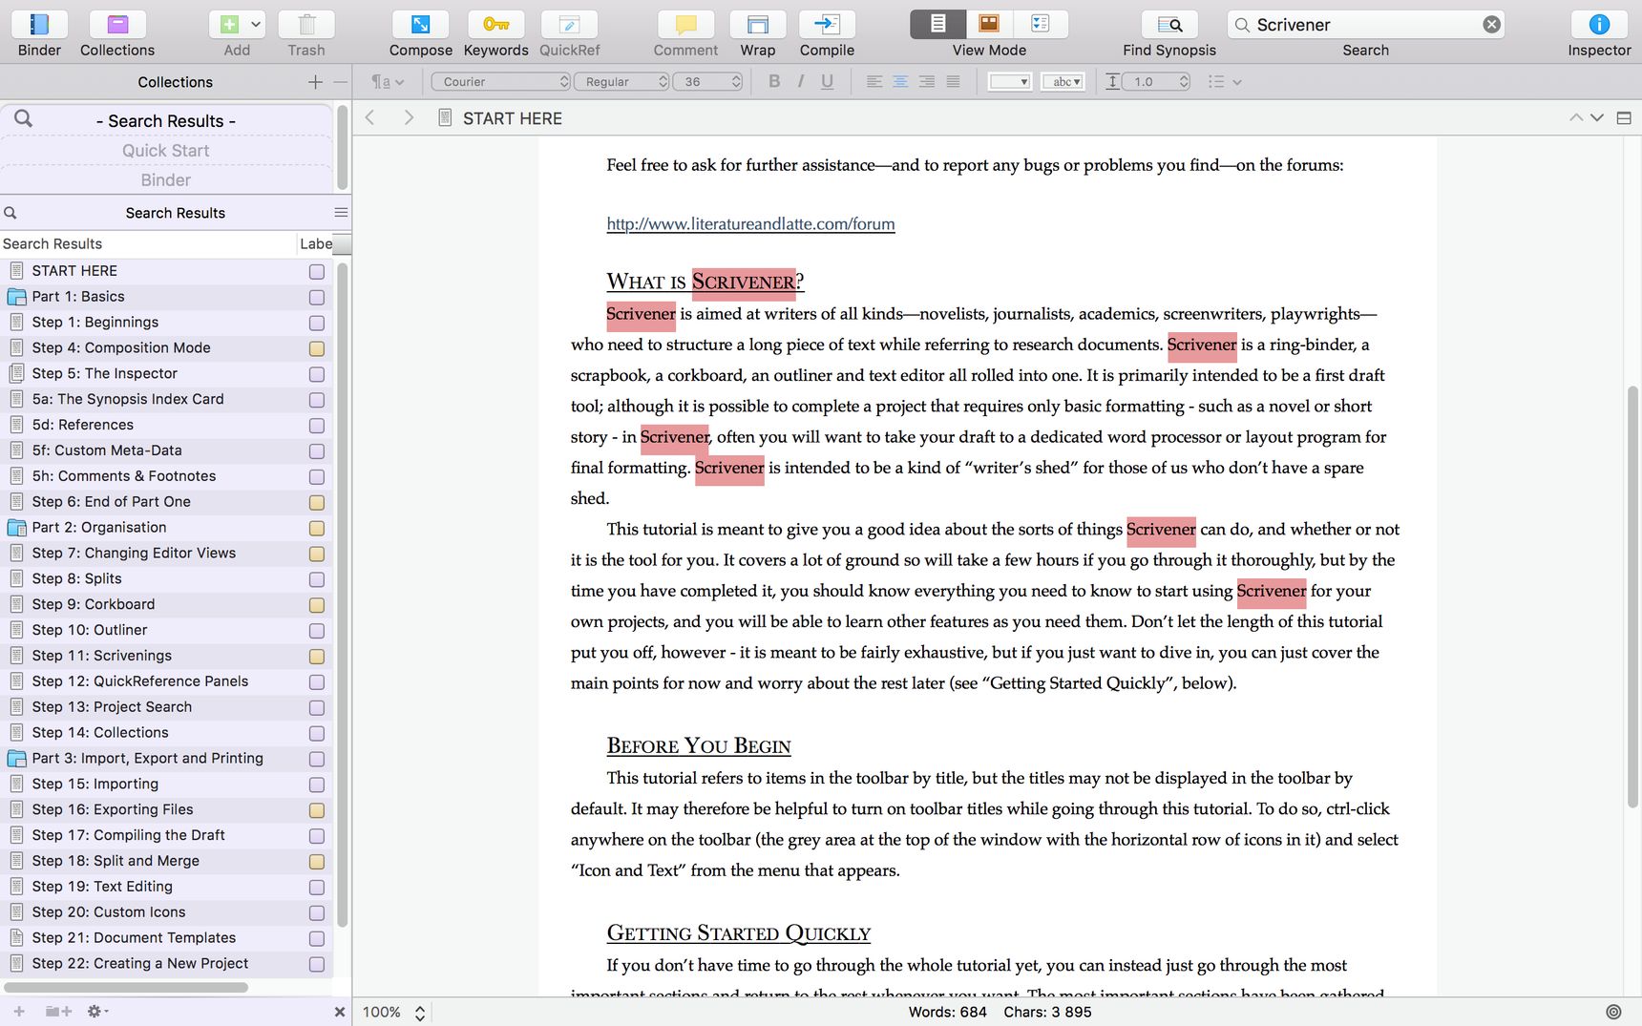
Task: Add a Comment
Action: pos(685,25)
